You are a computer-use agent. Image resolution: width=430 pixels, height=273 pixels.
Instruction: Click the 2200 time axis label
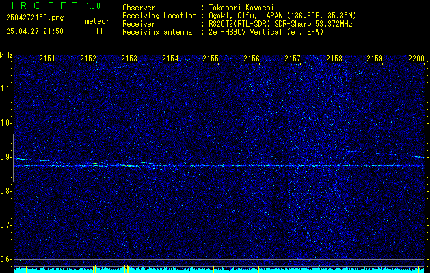tap(416, 58)
